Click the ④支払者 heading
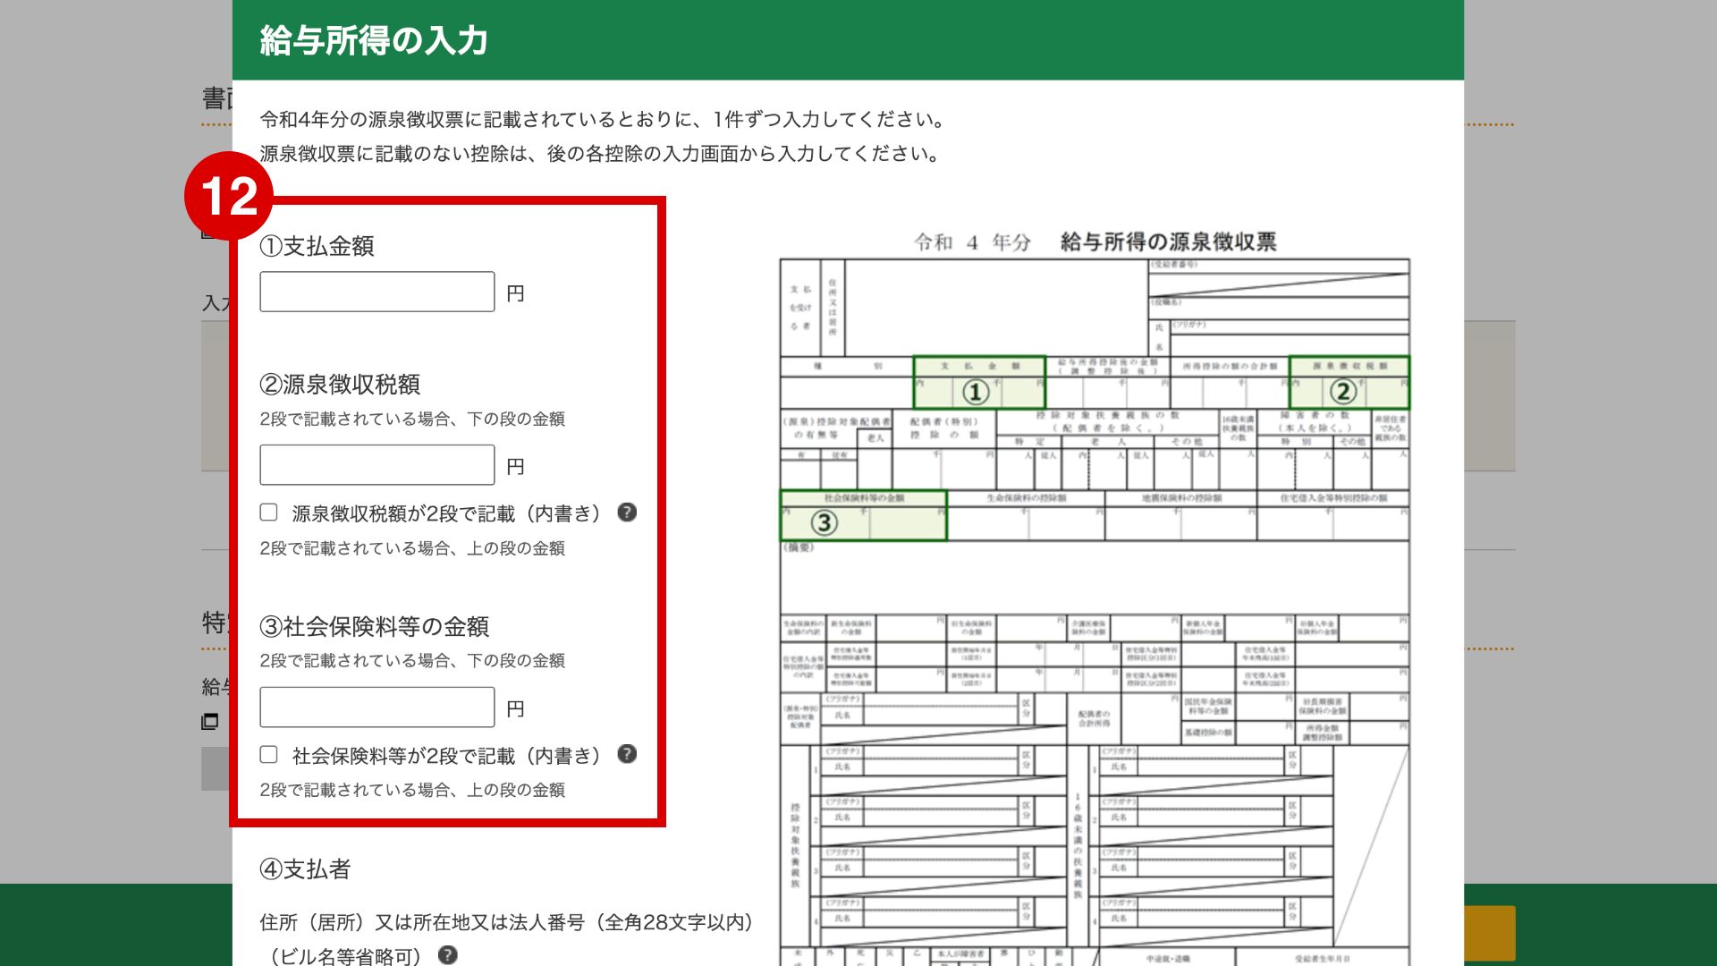This screenshot has height=966, width=1717. [305, 869]
